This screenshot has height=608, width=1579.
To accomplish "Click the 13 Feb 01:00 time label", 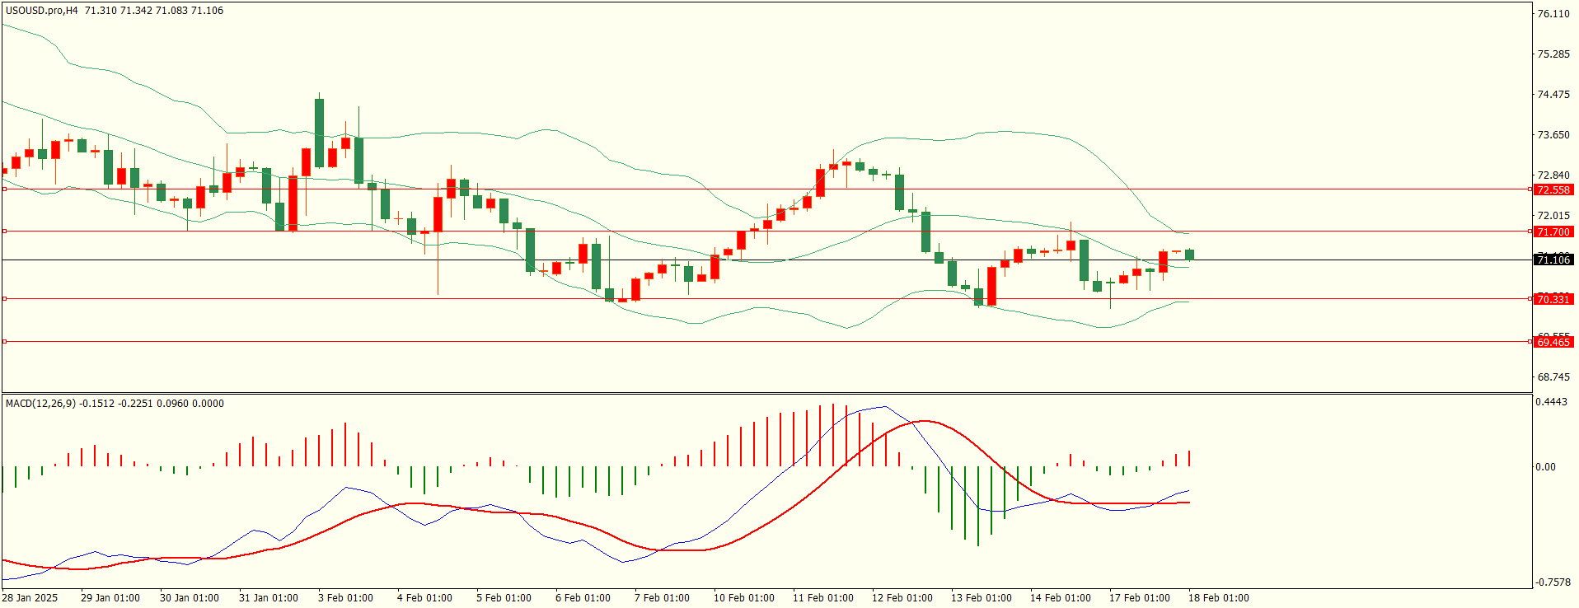I will (x=982, y=598).
